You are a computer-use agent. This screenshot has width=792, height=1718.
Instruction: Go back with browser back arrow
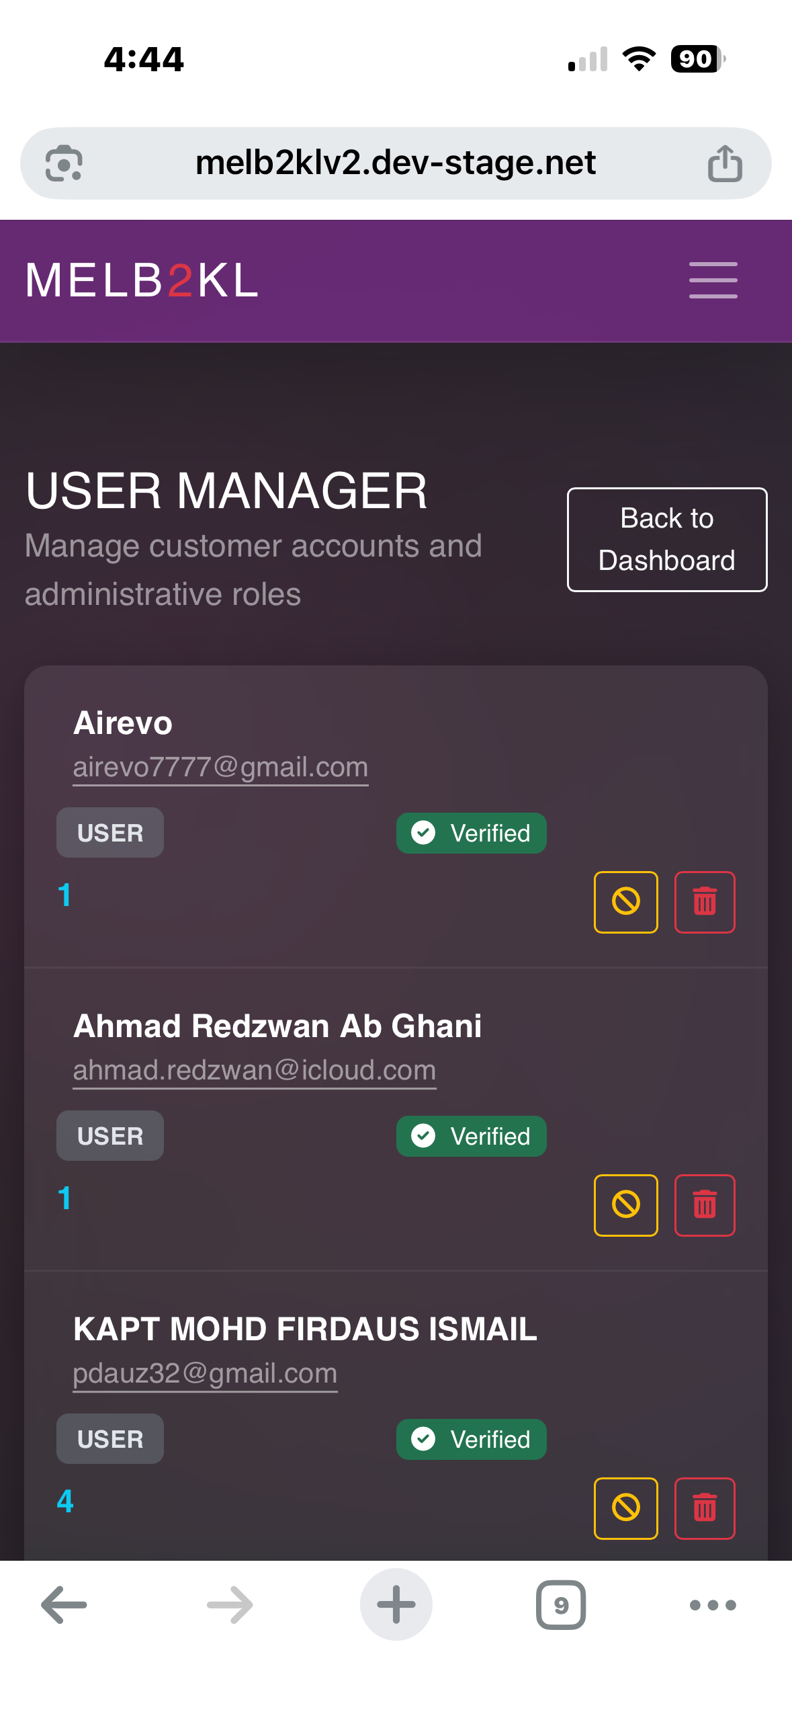(64, 1605)
